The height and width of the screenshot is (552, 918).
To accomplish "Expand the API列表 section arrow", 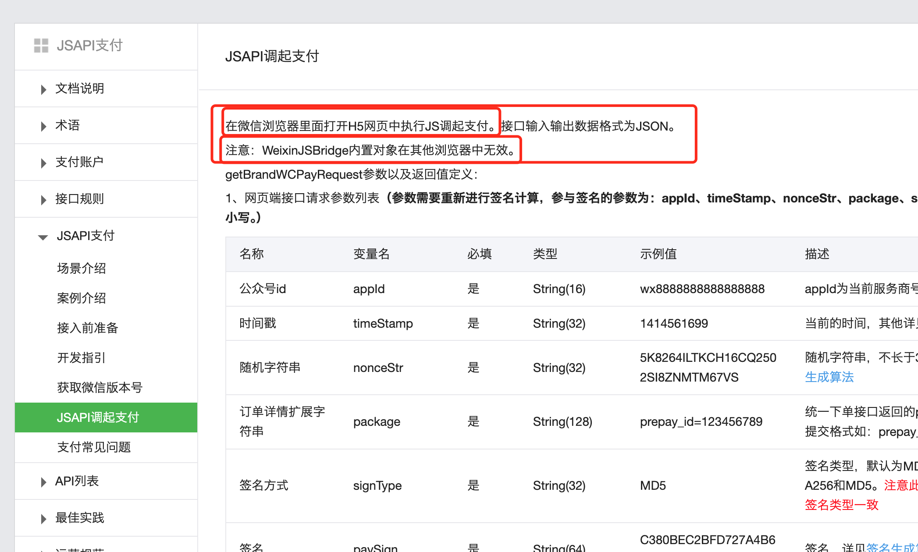I will pos(43,482).
